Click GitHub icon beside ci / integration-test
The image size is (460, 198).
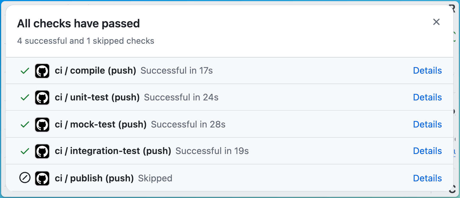pyautogui.click(x=42, y=151)
